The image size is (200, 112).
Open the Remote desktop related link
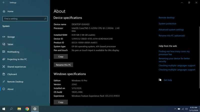tap(166, 18)
